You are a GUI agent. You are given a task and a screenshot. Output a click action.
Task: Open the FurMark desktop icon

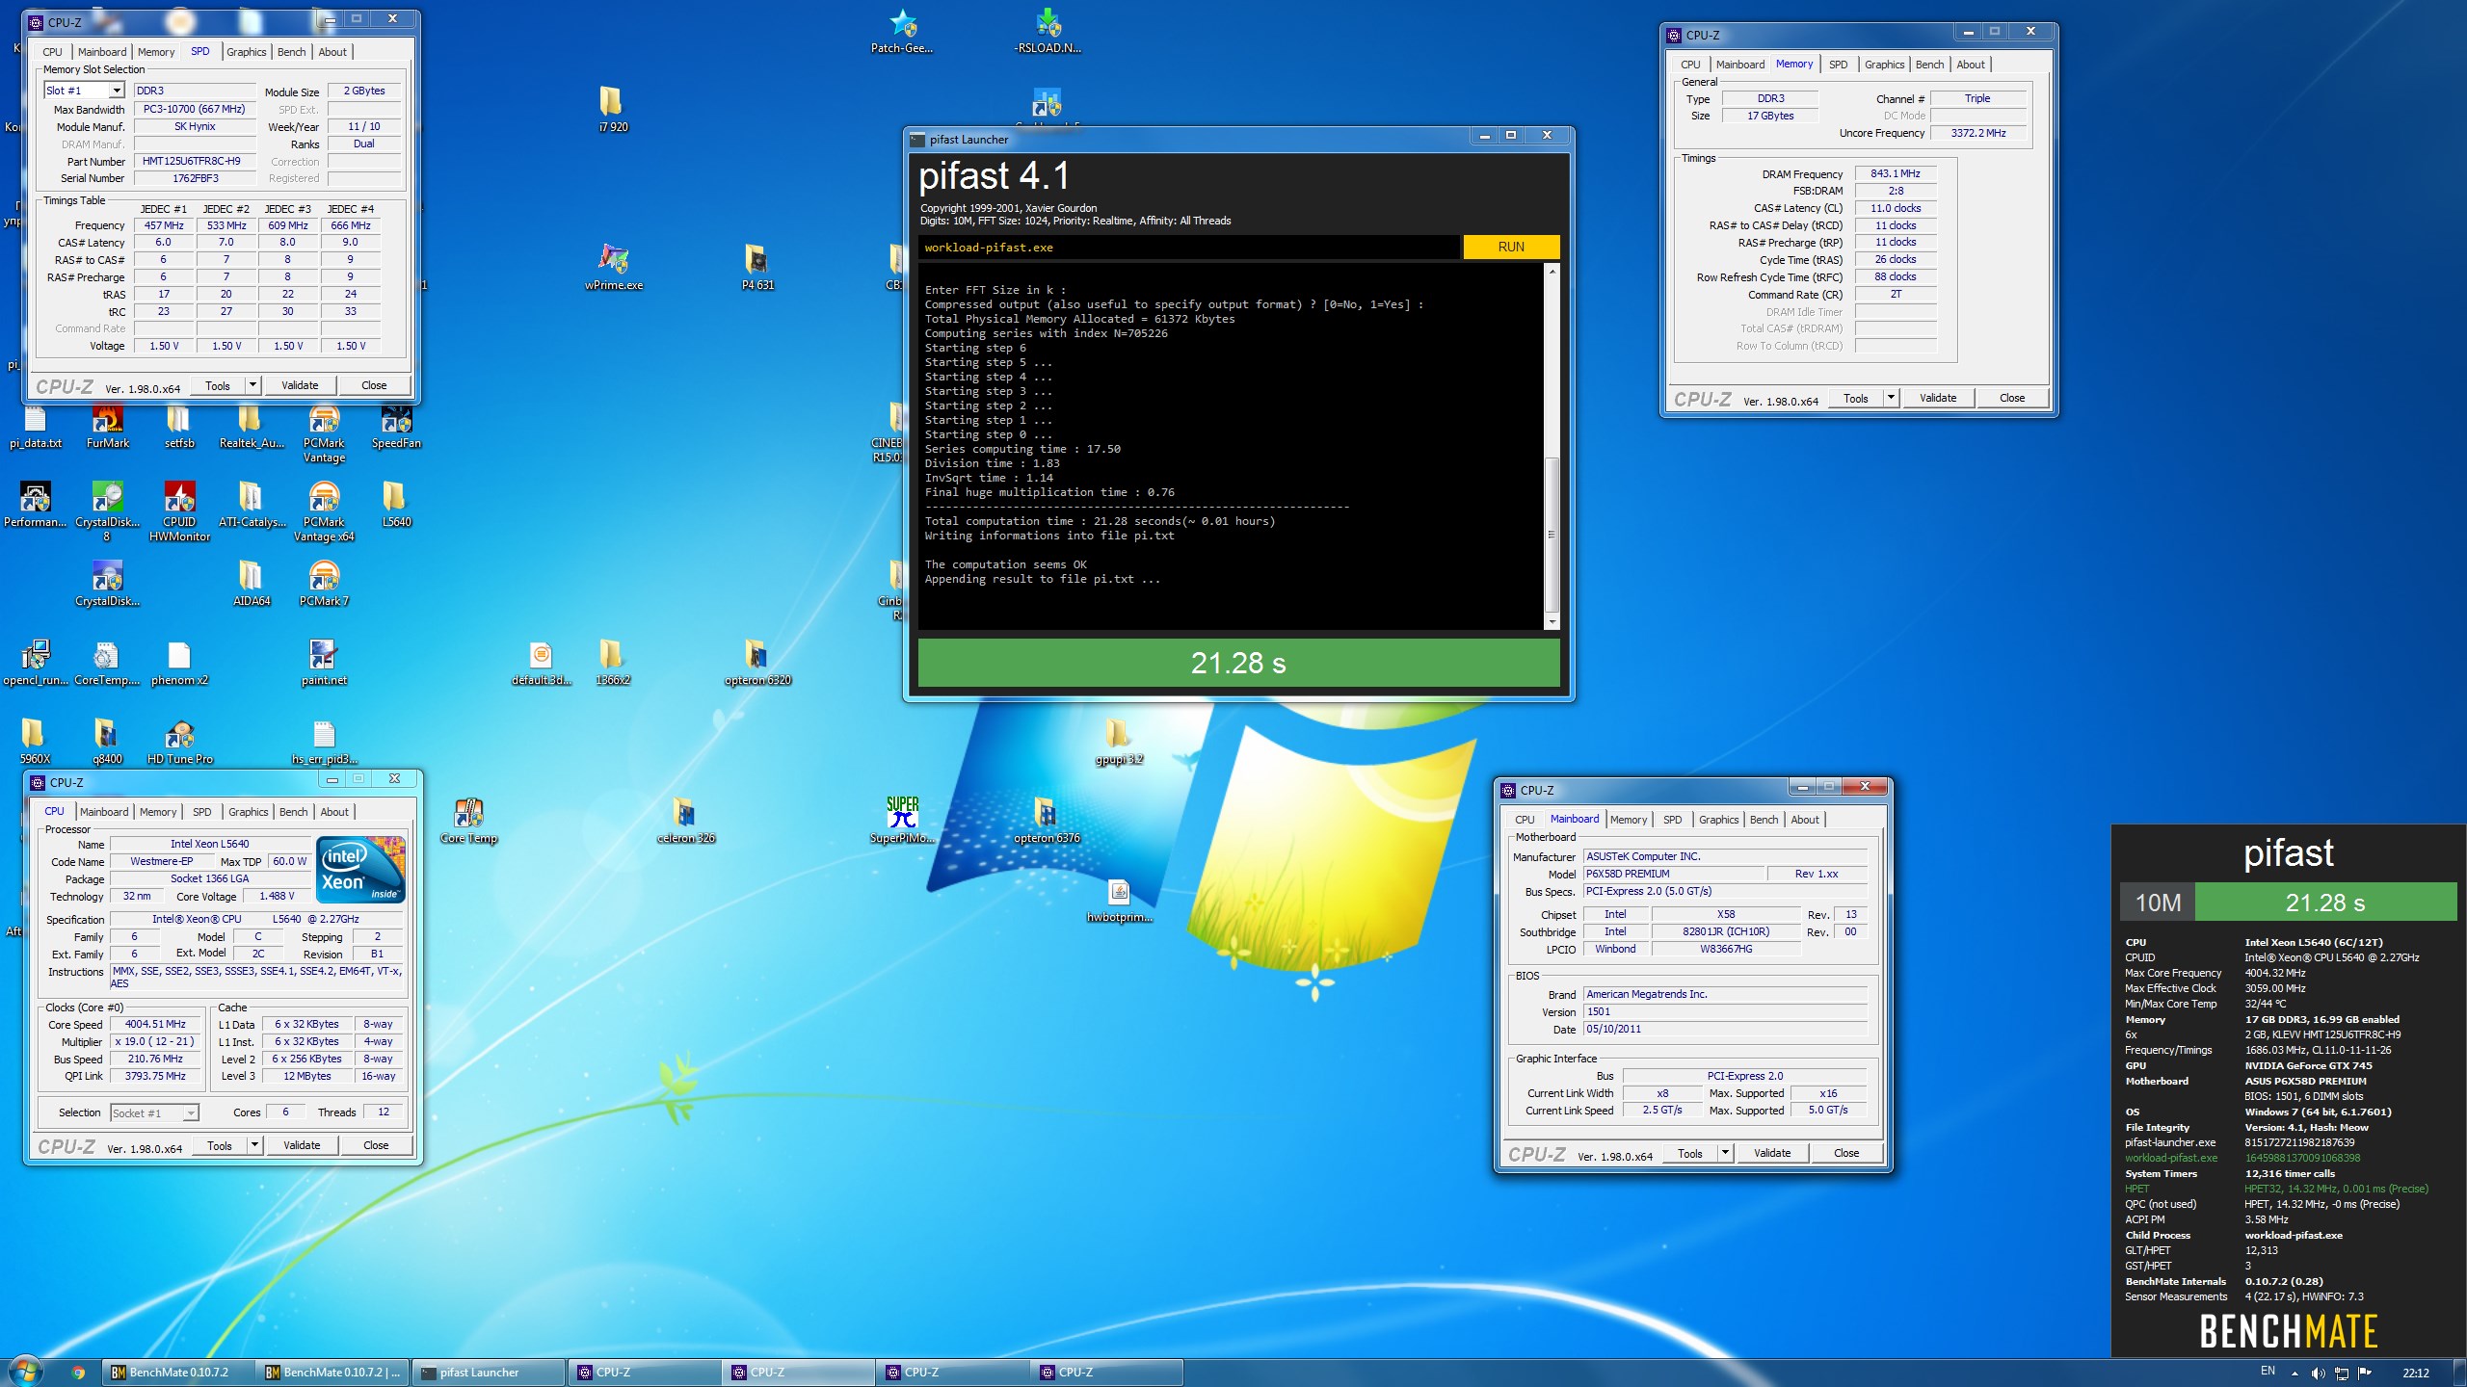click(x=107, y=427)
